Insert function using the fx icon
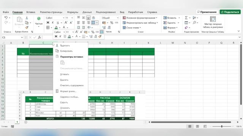243x136 pixels. [x=39, y=37]
